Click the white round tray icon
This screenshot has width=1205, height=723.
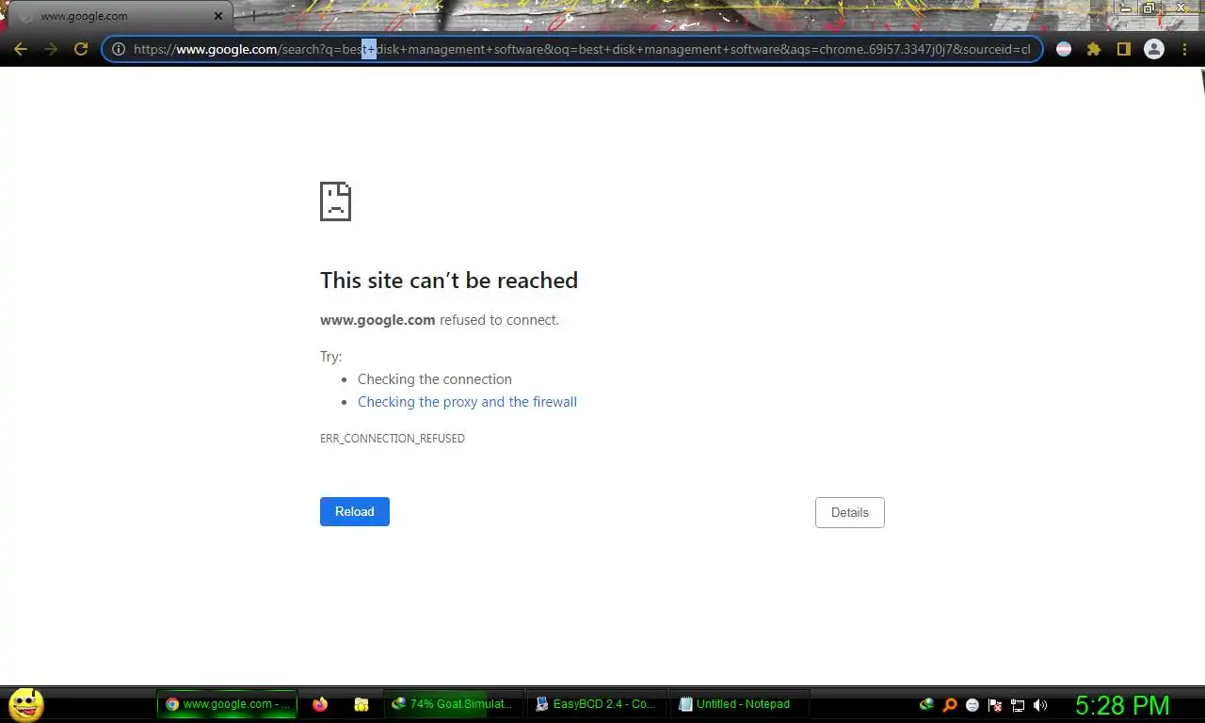(972, 704)
